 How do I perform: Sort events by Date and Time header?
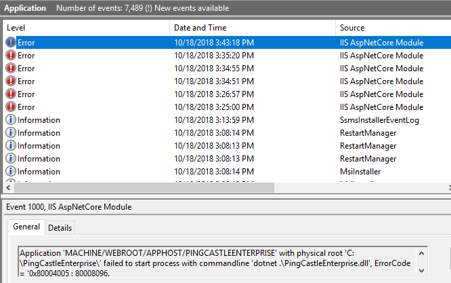253,28
